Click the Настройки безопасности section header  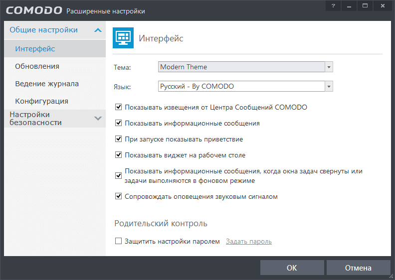55,118
